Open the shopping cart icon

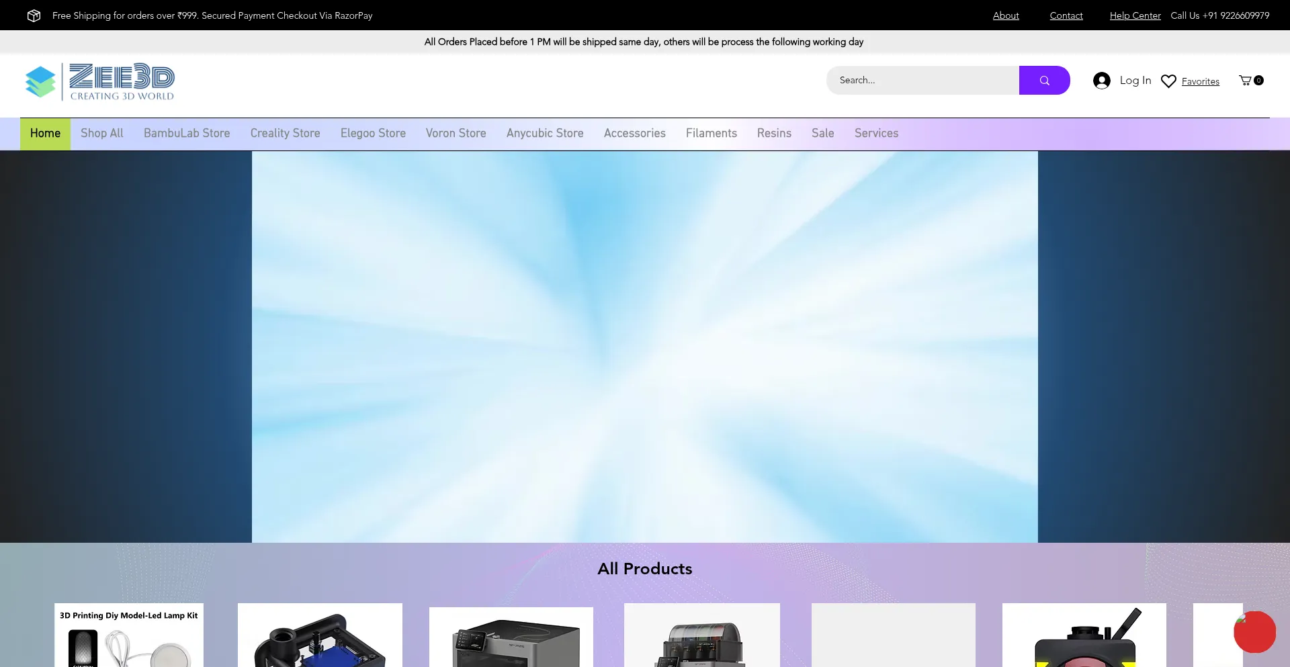[1245, 81]
